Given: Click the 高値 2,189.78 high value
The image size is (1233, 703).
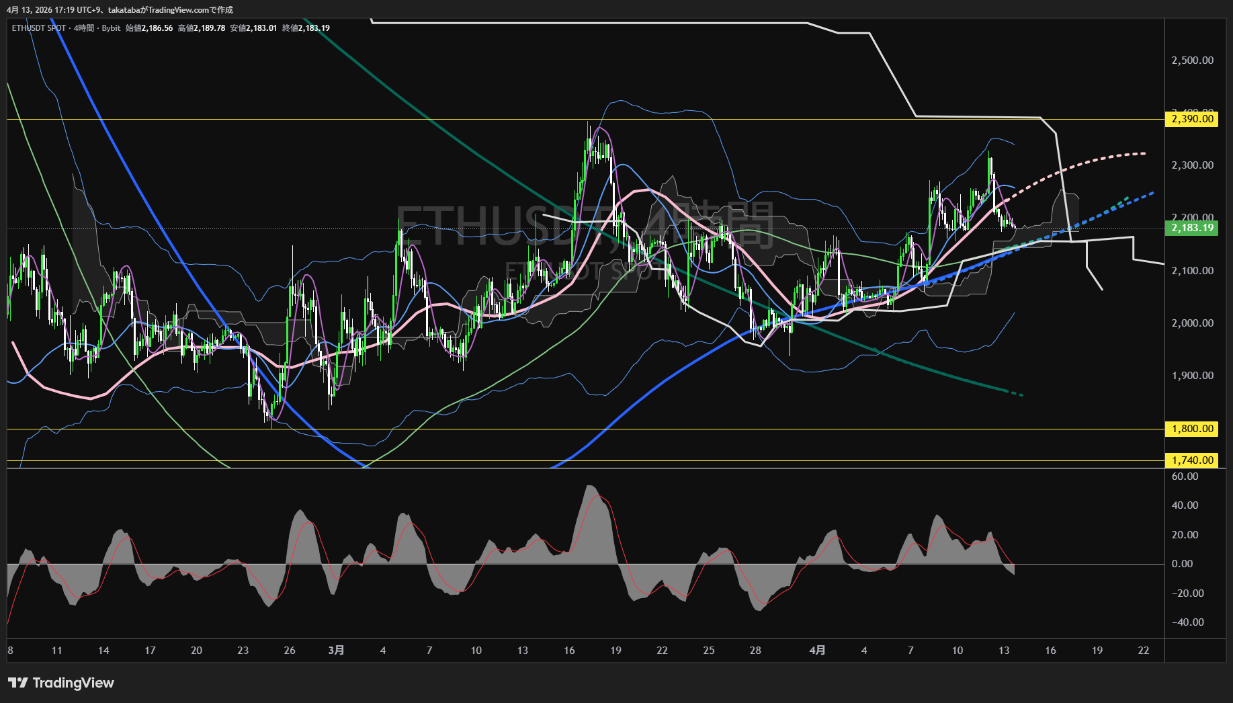Looking at the screenshot, I should click(x=202, y=28).
